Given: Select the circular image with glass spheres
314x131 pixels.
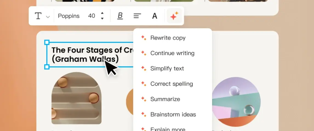Looking at the screenshot, I should coord(236,101).
